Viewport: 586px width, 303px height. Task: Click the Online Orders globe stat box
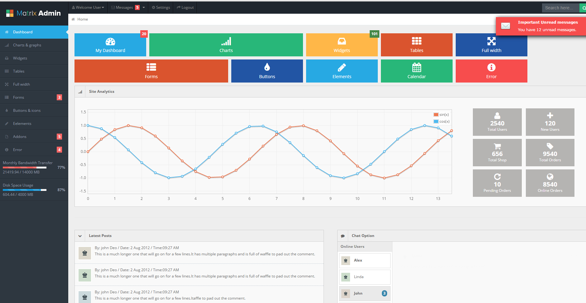(550, 183)
